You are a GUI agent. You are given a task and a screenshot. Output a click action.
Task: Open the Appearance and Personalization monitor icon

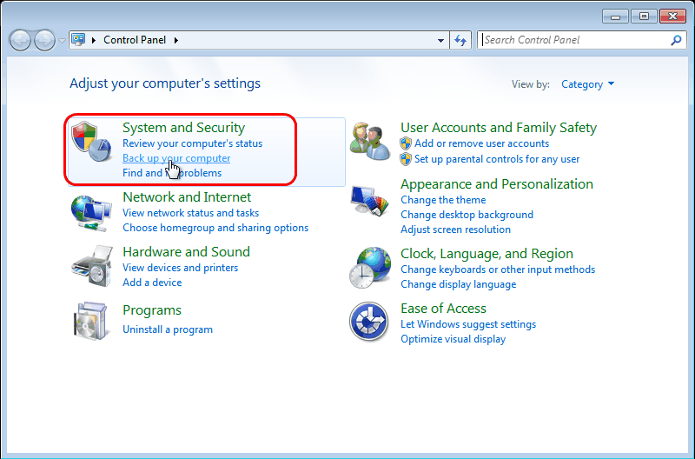click(370, 201)
